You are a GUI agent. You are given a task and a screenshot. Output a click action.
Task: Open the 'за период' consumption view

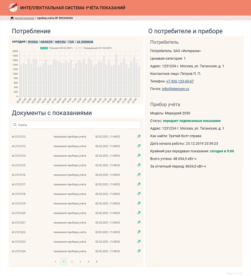tap(84, 41)
